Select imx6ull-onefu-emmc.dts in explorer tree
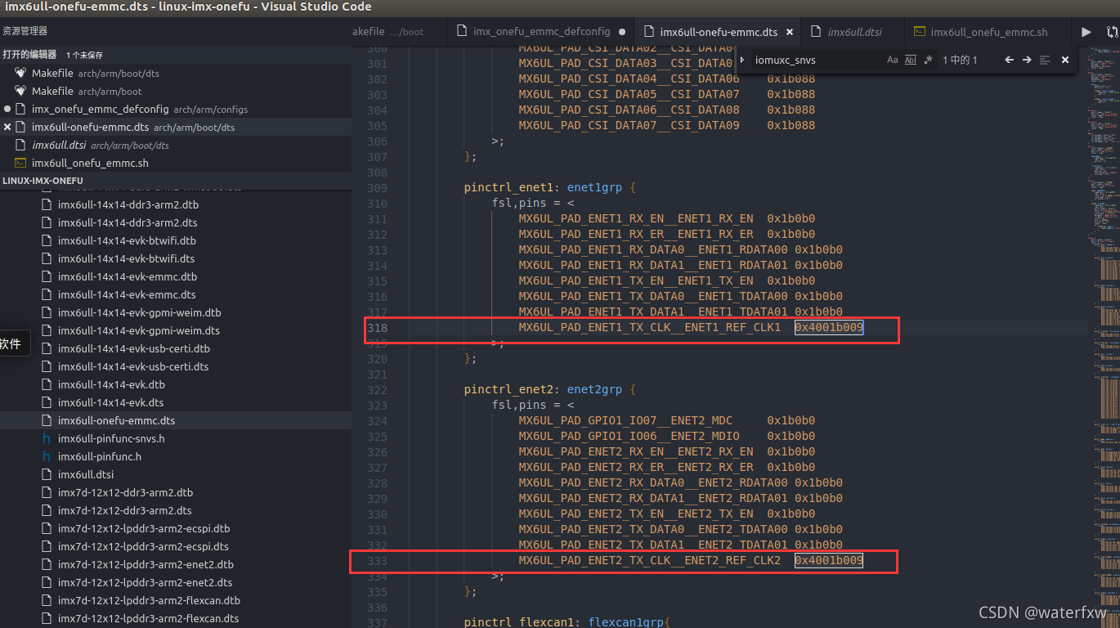This screenshot has width=1120, height=628. tap(176, 420)
